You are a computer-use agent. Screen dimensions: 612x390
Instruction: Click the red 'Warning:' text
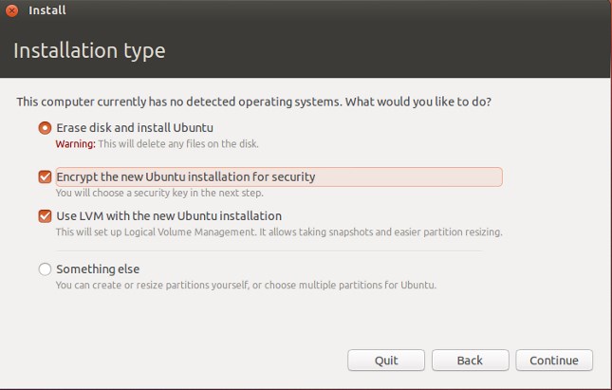point(75,143)
